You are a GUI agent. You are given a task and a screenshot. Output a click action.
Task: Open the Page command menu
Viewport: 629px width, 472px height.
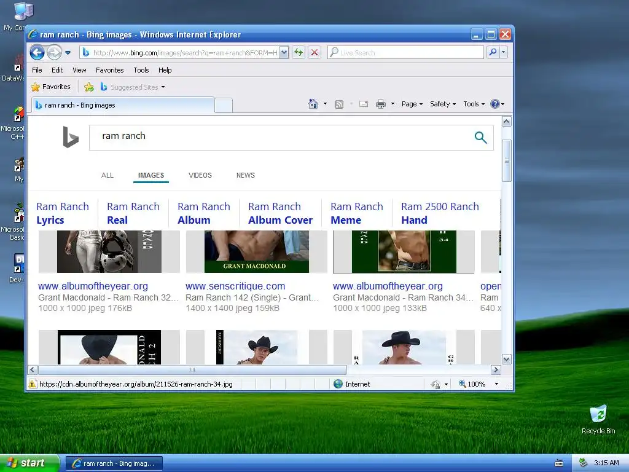pos(412,104)
